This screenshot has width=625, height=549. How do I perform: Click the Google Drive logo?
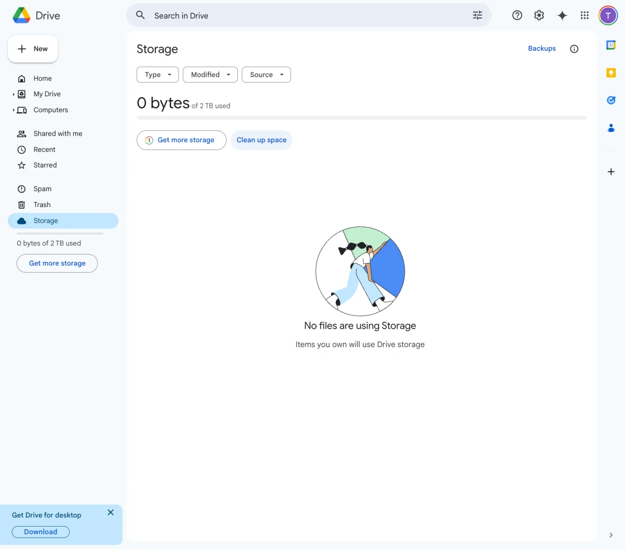click(21, 16)
